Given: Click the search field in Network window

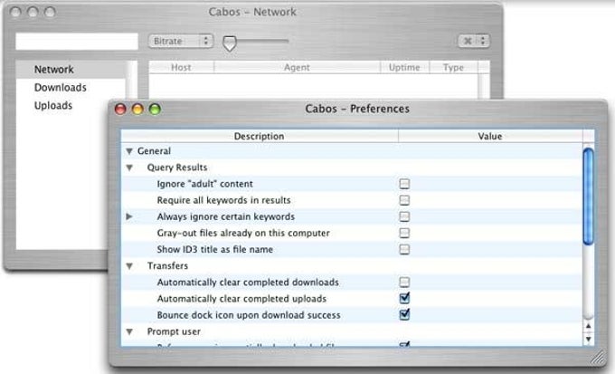Looking at the screenshot, I should tap(77, 42).
